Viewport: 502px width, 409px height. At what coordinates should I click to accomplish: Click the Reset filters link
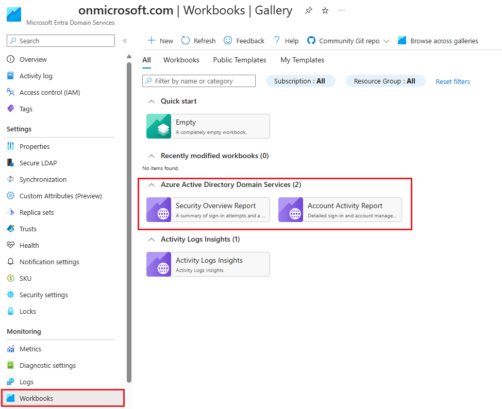click(x=453, y=81)
